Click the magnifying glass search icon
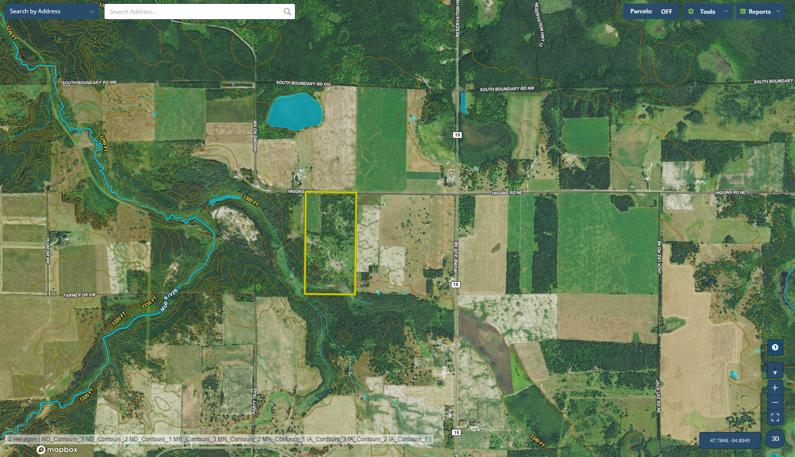The width and height of the screenshot is (795, 457). 287,11
